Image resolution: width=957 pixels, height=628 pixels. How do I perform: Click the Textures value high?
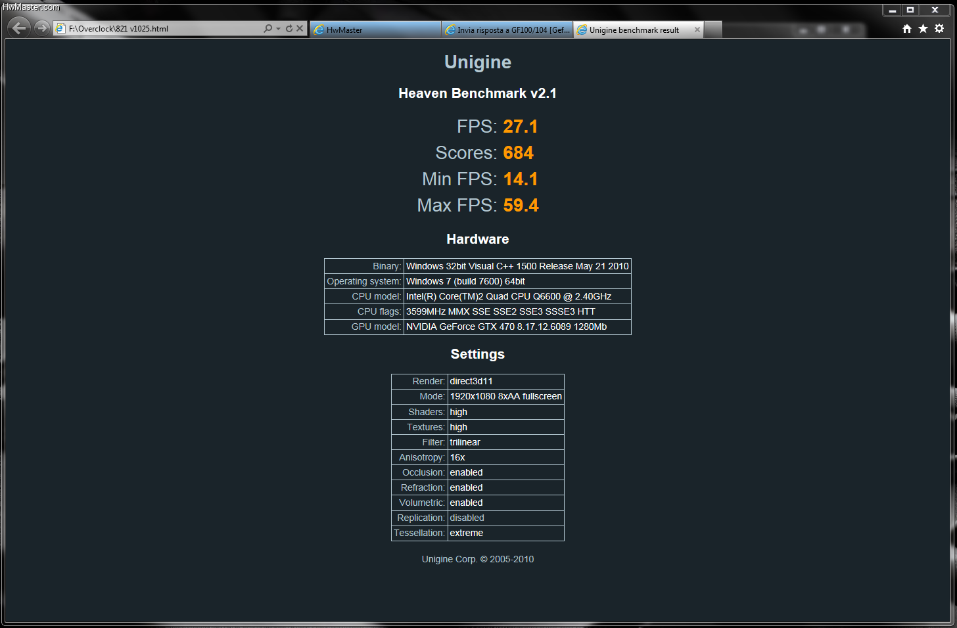[505, 427]
